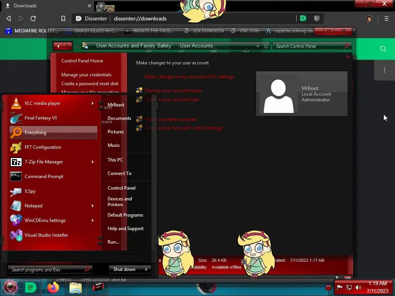Expand VLC media player jump list arrow
Screen dimensions: 395x296
click(x=93, y=103)
